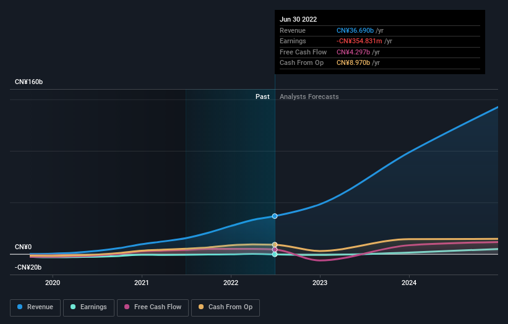Click the teal Earnings legend dot

point(73,307)
